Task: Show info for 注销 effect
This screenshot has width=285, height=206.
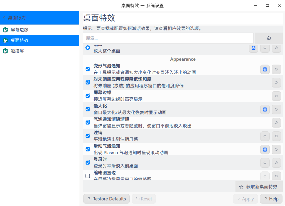Action: click(276, 136)
